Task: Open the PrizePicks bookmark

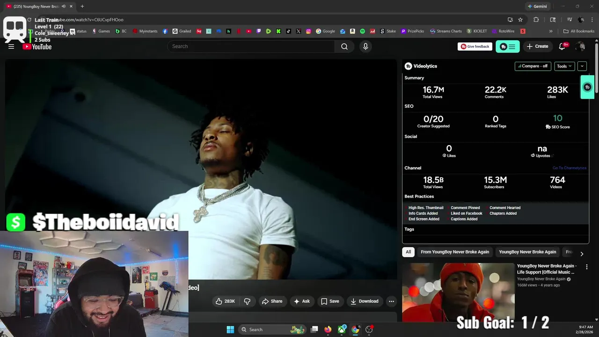Action: tap(412, 31)
